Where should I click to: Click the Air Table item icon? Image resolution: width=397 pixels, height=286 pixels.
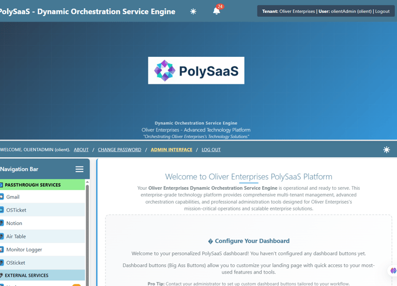coord(2,236)
